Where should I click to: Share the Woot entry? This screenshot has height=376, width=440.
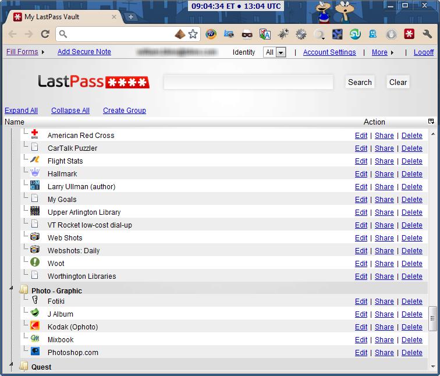pos(384,264)
